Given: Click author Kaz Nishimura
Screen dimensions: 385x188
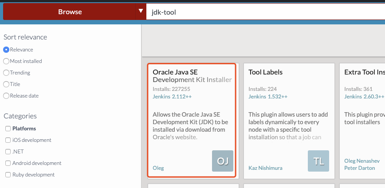Looking at the screenshot, I should 265,168.
